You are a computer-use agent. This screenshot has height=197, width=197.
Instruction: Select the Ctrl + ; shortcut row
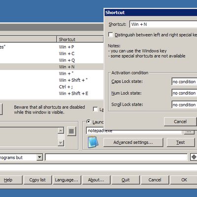52,87
